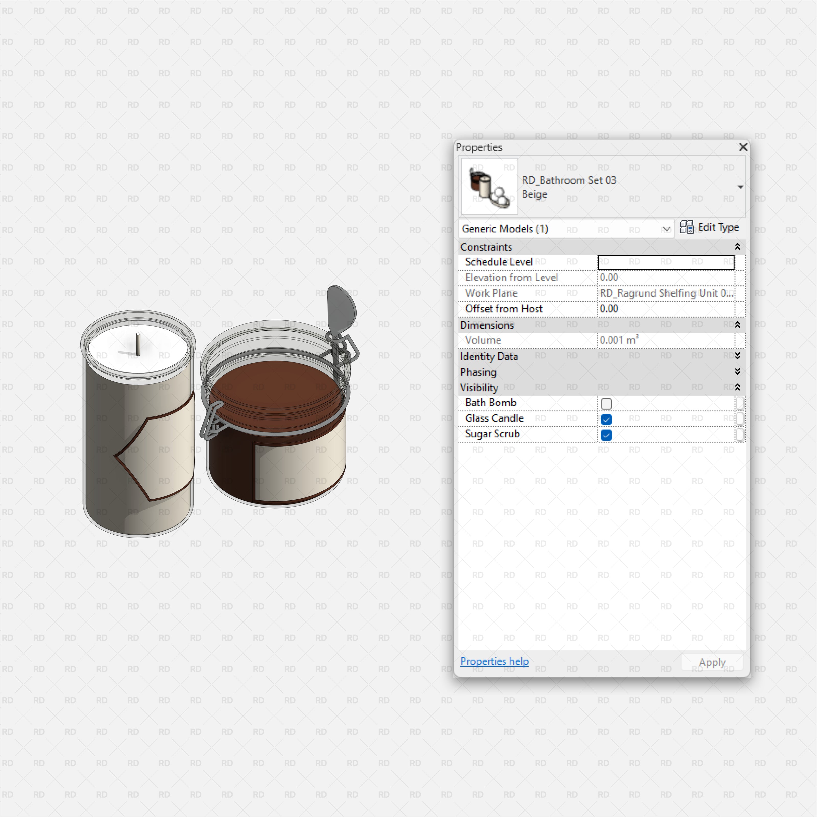Viewport: 817px width, 817px height.
Task: Click the RD_Bathroom Set 03 type thumbnail
Action: [489, 186]
